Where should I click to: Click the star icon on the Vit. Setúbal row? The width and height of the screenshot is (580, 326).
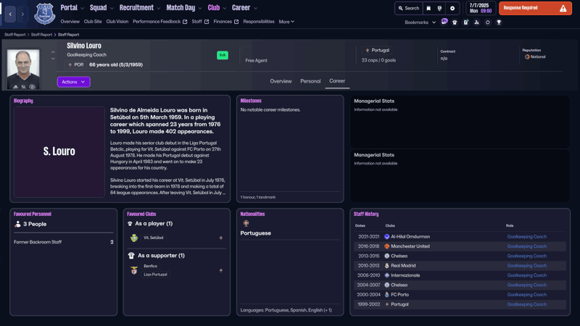(221, 238)
